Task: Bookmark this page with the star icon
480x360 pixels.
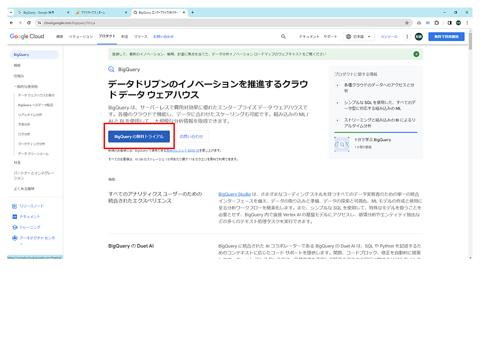Action: click(x=407, y=22)
